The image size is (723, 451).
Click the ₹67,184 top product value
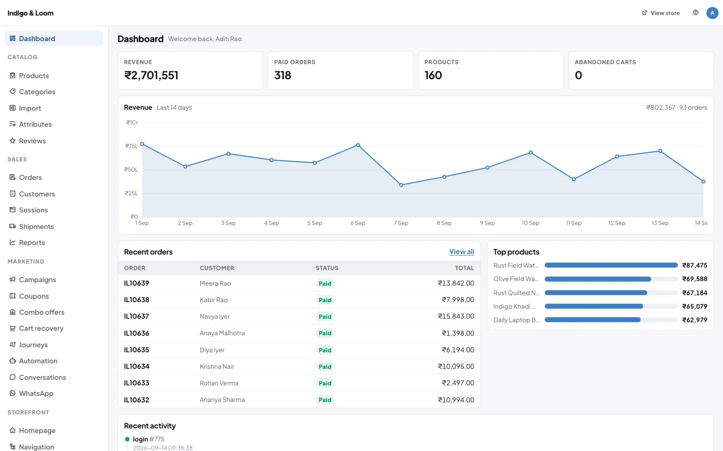click(x=695, y=293)
